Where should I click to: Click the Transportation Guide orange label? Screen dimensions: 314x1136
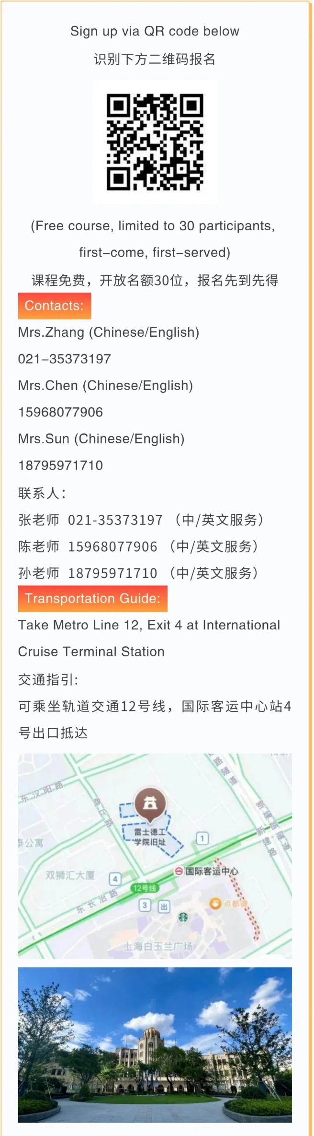click(93, 598)
